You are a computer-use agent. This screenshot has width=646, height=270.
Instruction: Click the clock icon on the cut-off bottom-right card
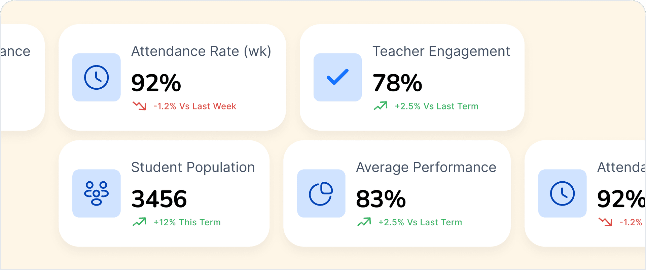(562, 193)
